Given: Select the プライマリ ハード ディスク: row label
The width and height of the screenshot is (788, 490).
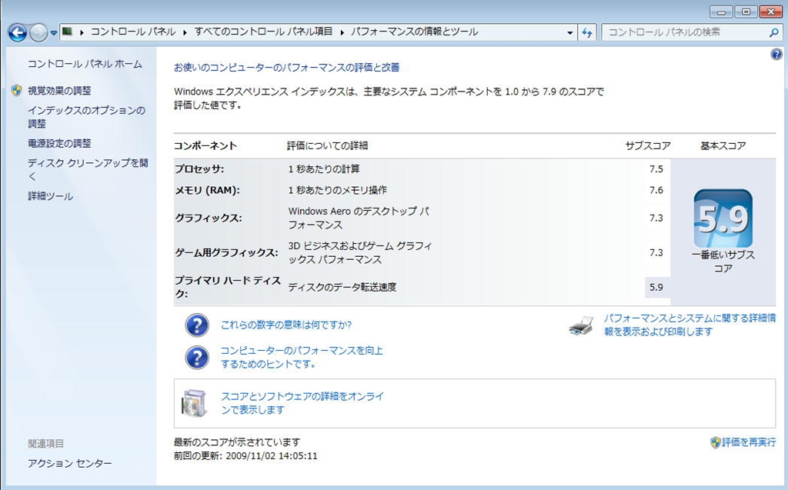Looking at the screenshot, I should (228, 287).
